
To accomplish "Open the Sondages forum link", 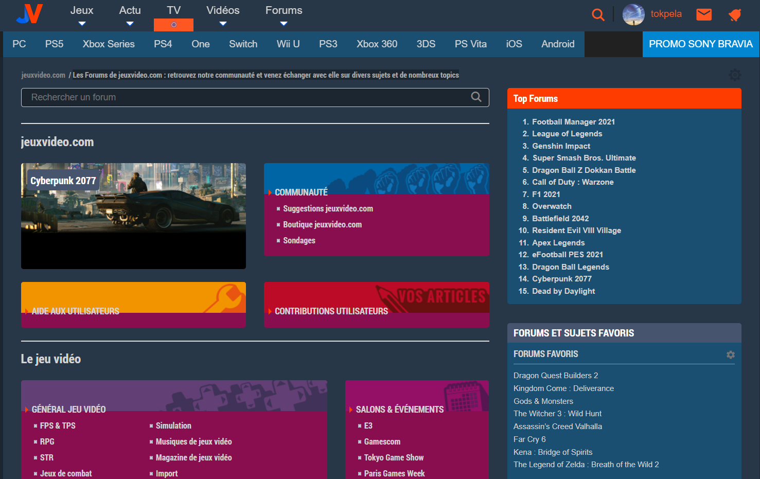I will pyautogui.click(x=299, y=240).
